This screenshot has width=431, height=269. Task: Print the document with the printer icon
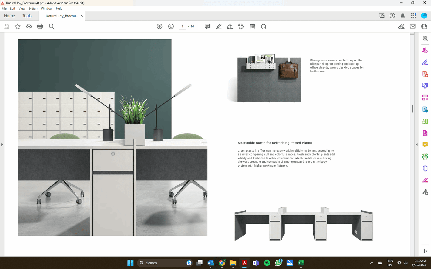40,27
